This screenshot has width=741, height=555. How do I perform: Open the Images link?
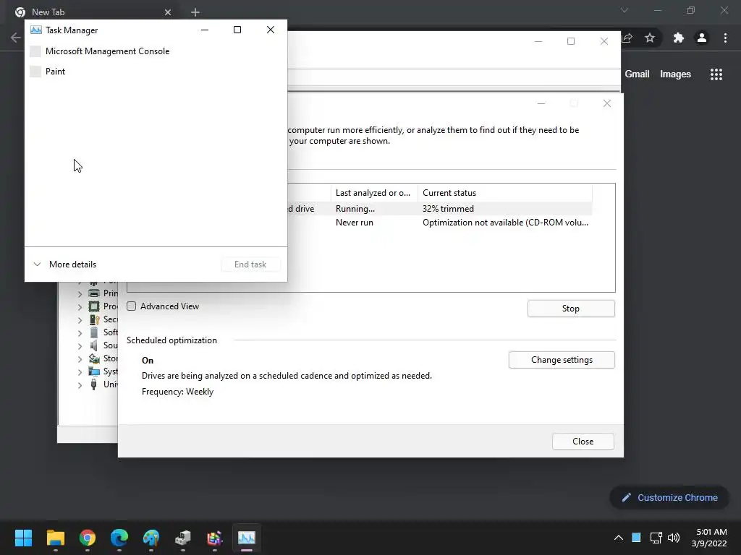(675, 74)
